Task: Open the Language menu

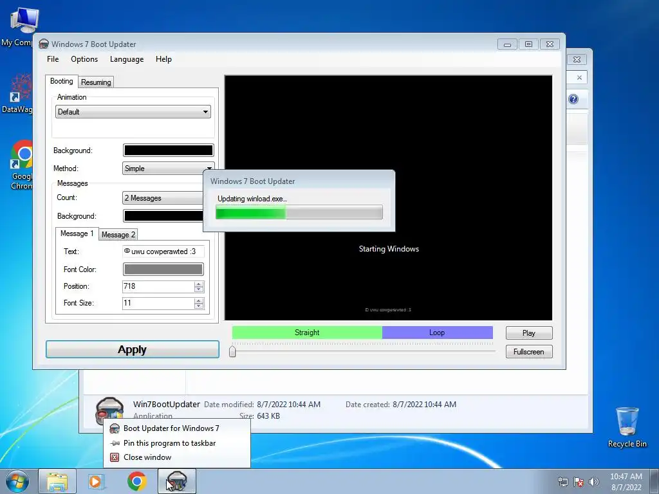Action: point(127,59)
